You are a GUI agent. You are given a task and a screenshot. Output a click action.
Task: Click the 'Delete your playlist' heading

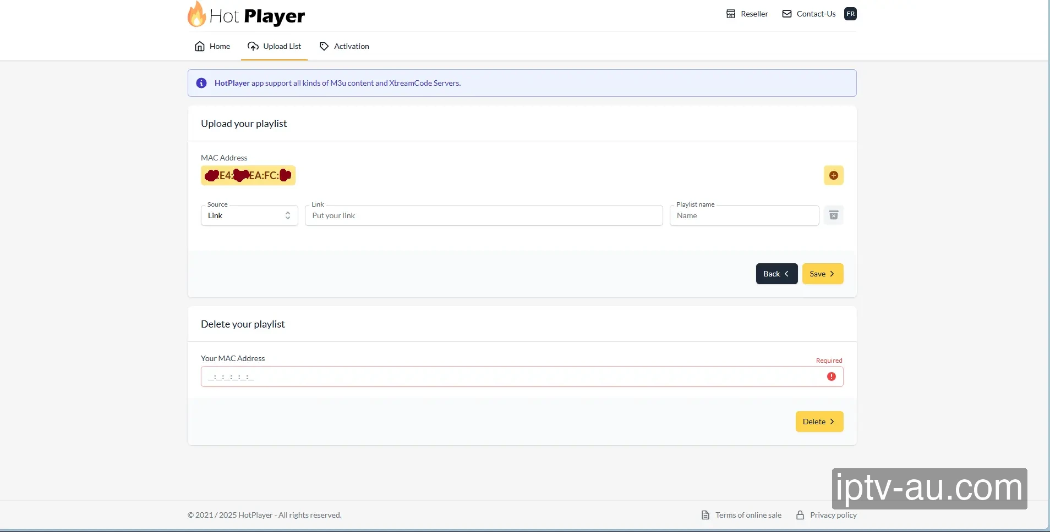(243, 324)
